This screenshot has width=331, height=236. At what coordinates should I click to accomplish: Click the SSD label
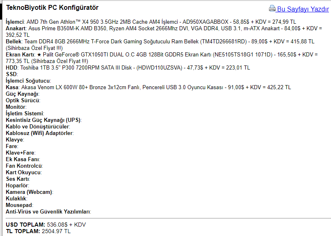tap(11, 74)
